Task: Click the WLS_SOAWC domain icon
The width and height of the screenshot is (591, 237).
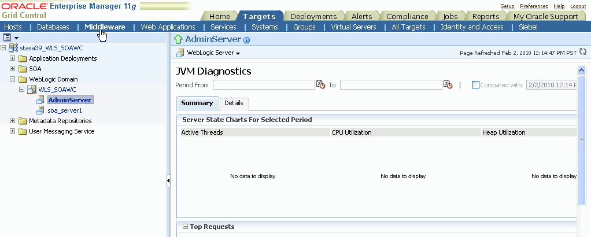Action: click(32, 90)
